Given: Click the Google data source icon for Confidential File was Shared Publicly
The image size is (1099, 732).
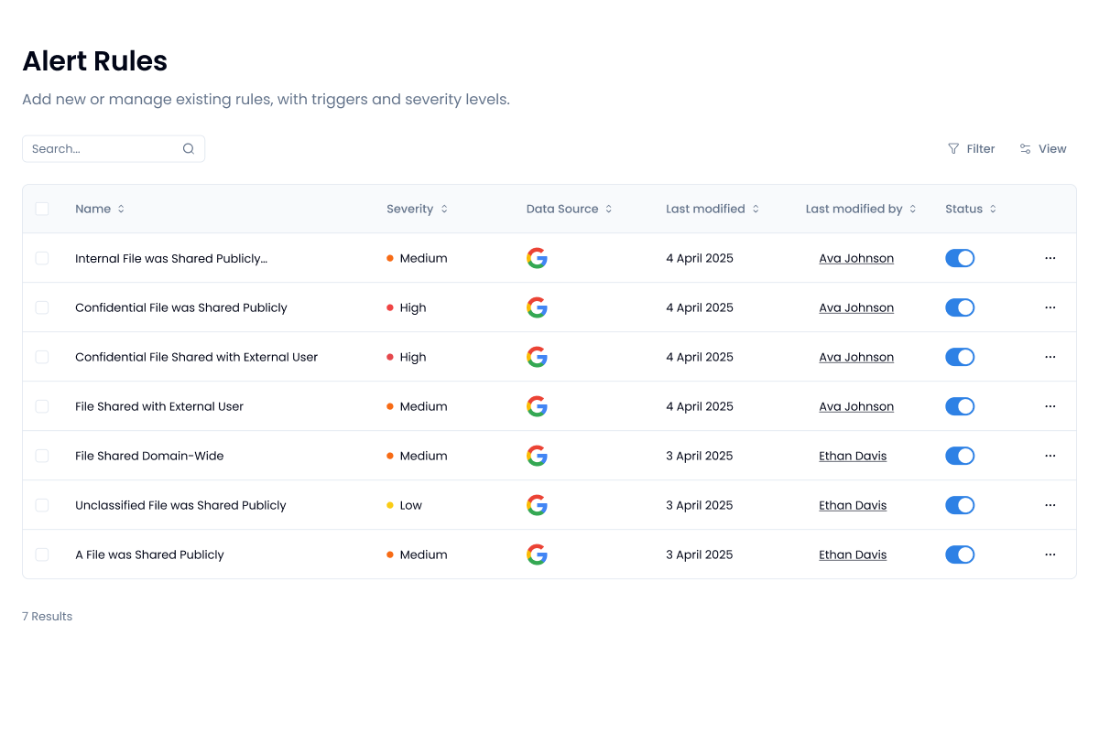Looking at the screenshot, I should [x=537, y=307].
